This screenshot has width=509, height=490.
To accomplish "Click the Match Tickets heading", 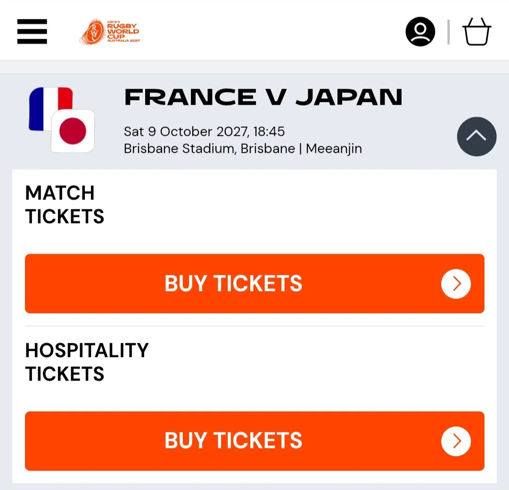I will click(x=64, y=204).
